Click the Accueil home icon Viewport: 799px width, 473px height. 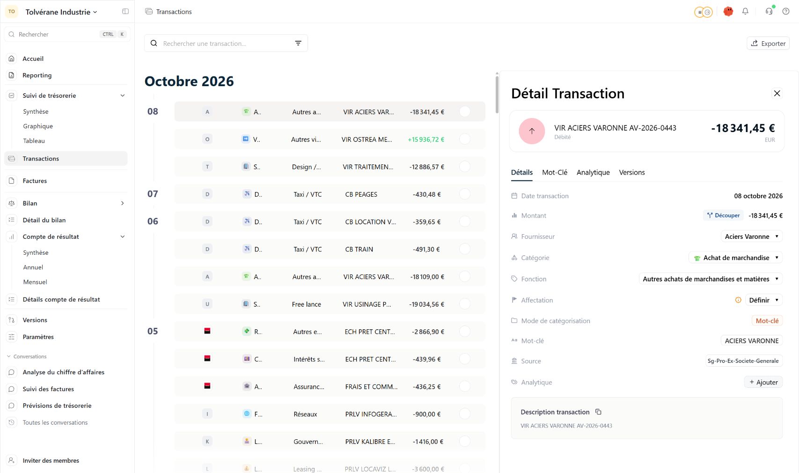(12, 59)
